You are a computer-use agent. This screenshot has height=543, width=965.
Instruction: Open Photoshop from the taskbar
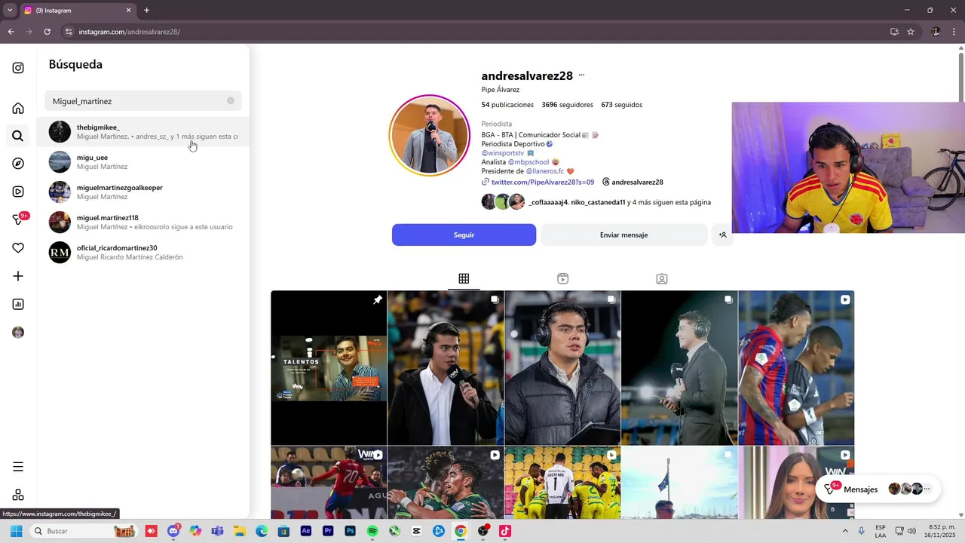pos(350,531)
